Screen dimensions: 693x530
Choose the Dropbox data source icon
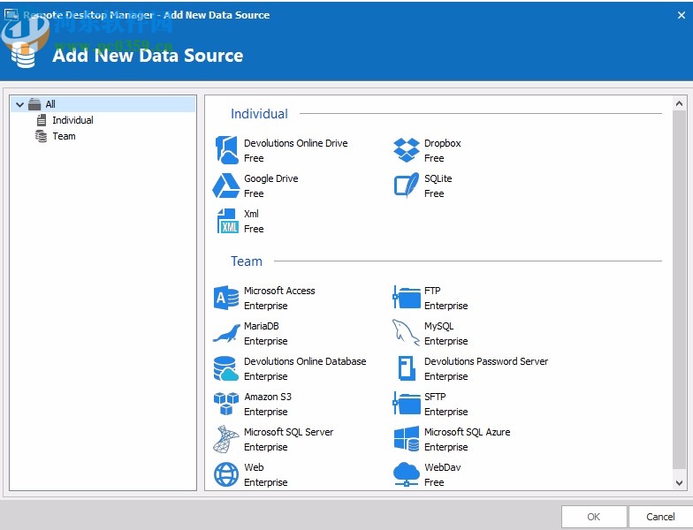(407, 150)
